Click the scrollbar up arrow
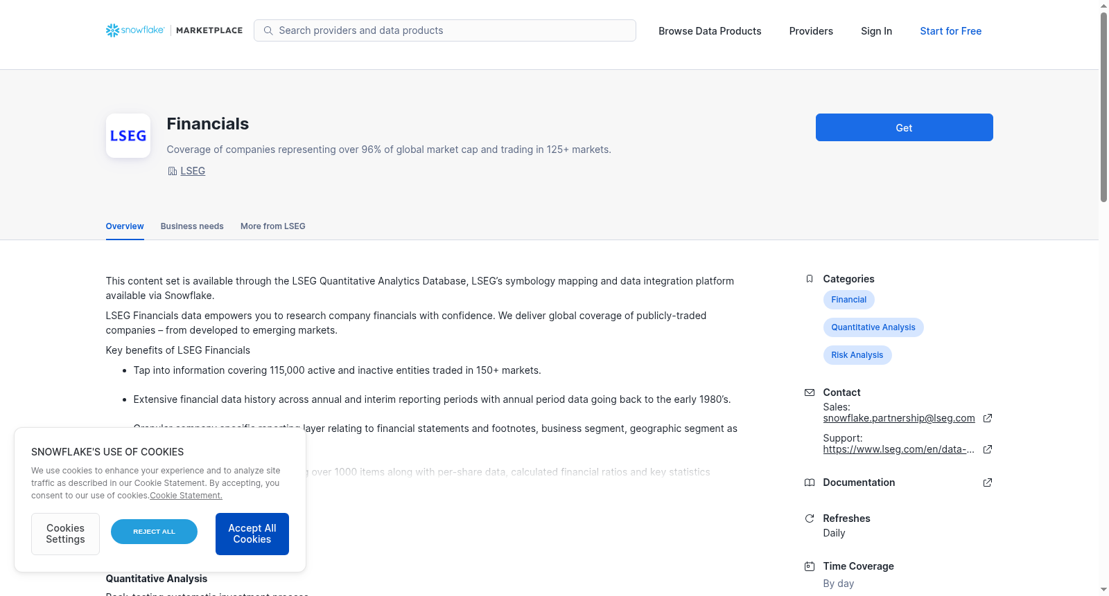The height and width of the screenshot is (596, 1109). pos(1103,6)
